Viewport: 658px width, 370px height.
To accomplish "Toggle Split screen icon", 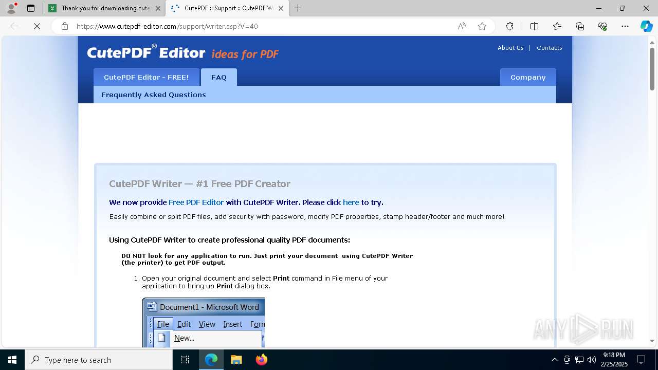I will click(x=534, y=26).
